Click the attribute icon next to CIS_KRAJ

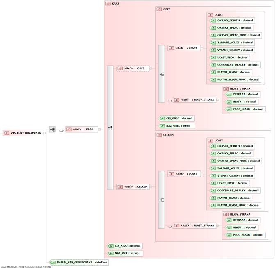pyautogui.click(x=111, y=246)
